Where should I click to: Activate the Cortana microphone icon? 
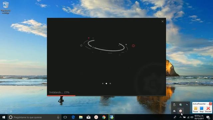[x=58, y=117]
